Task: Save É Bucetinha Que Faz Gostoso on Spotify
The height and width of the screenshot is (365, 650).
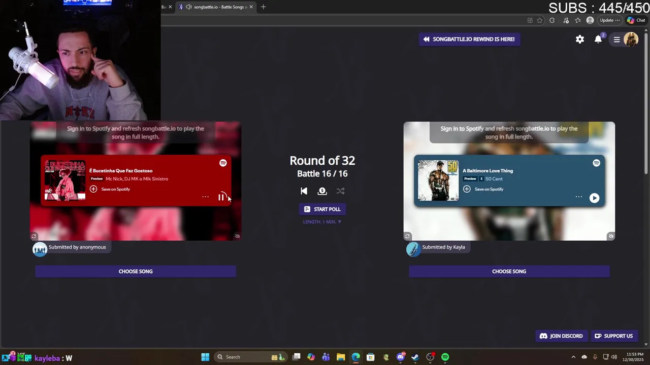Action: tap(110, 189)
